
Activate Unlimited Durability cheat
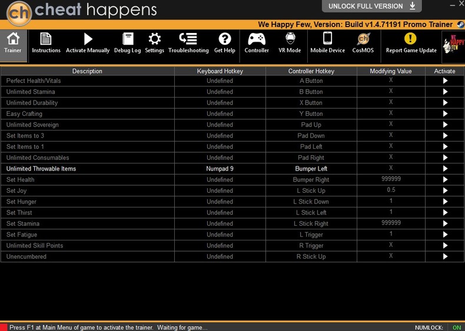445,102
